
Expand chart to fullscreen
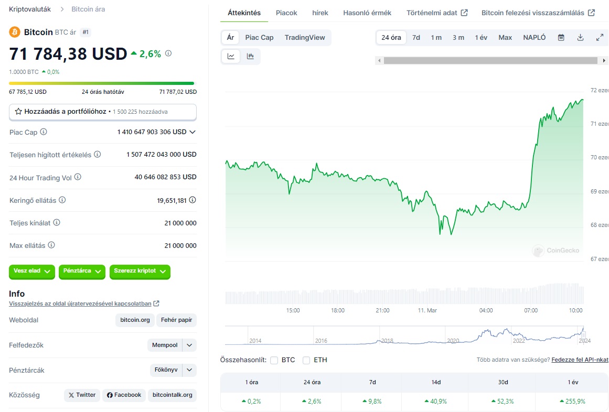click(600, 38)
